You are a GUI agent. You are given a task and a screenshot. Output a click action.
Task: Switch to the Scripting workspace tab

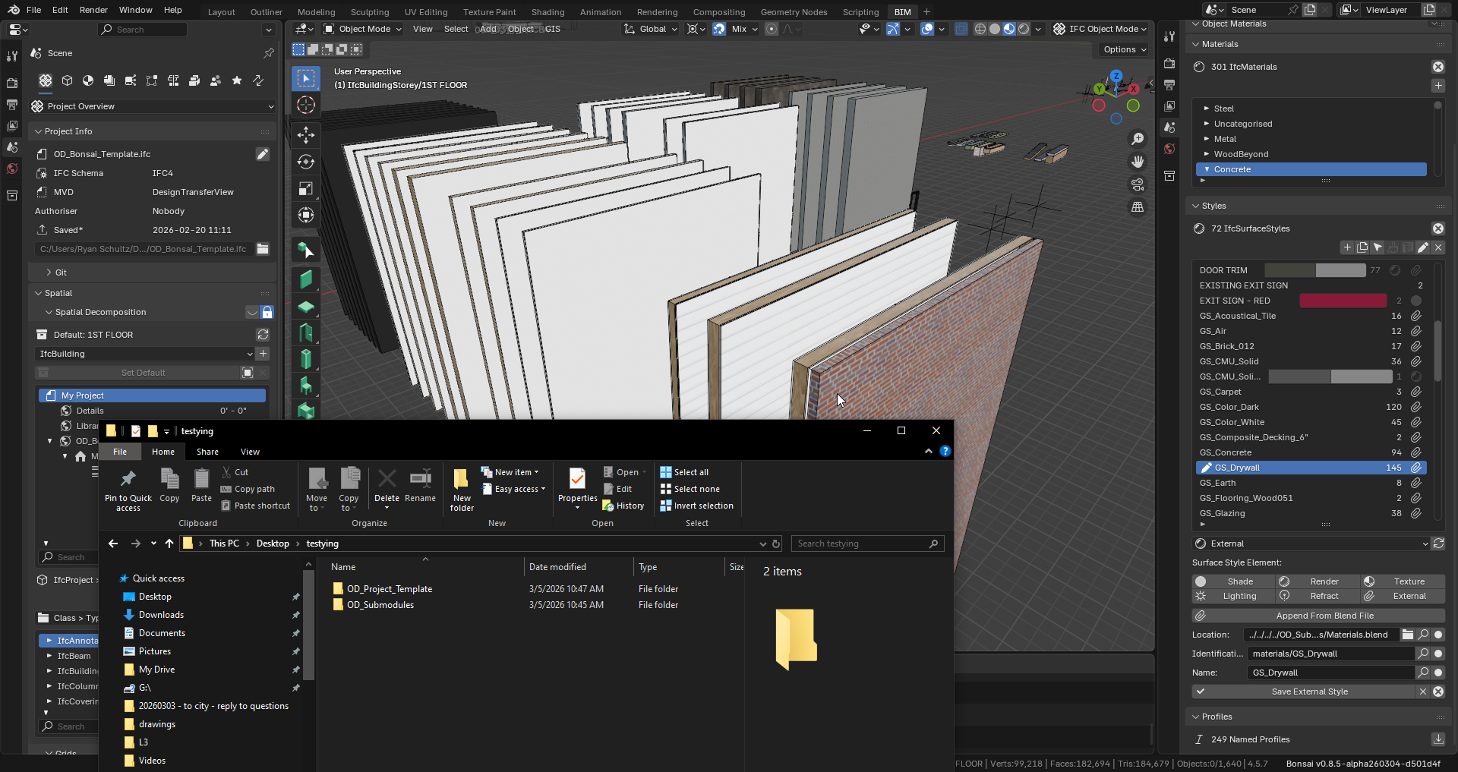pos(860,12)
